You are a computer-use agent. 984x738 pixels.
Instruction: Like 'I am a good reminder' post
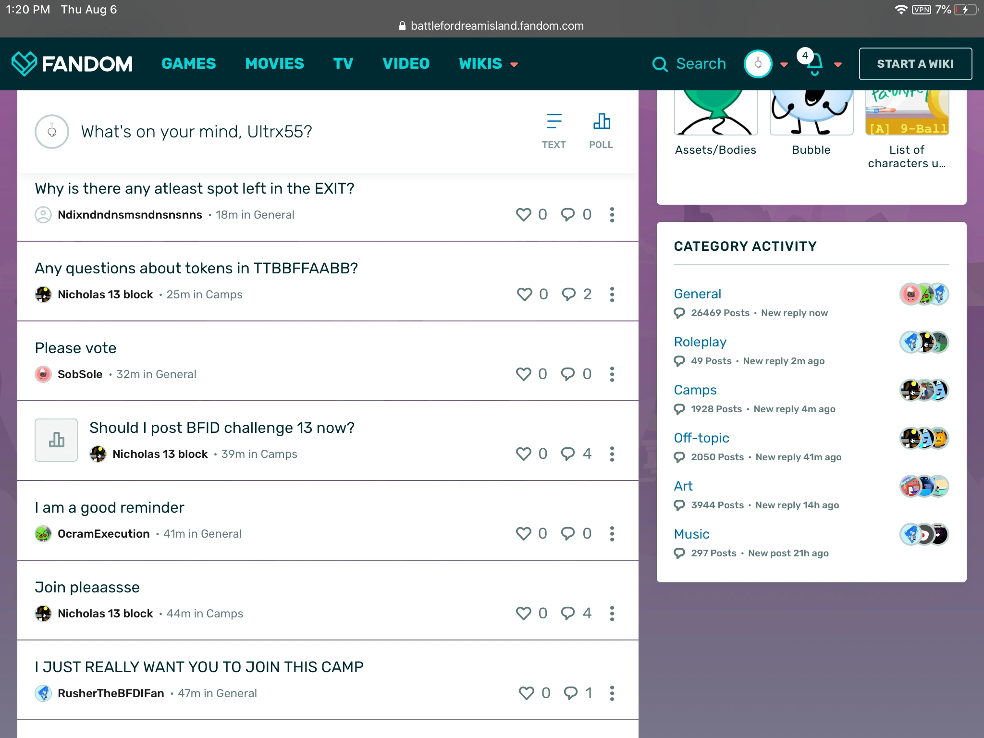tap(523, 533)
